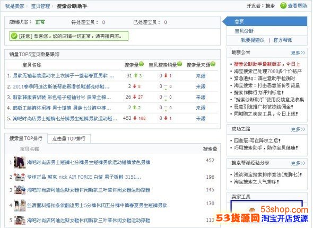Click the red down arrow beside search count 452
Image resolution: width=313 pixels, height=228 pixels.
[135, 118]
